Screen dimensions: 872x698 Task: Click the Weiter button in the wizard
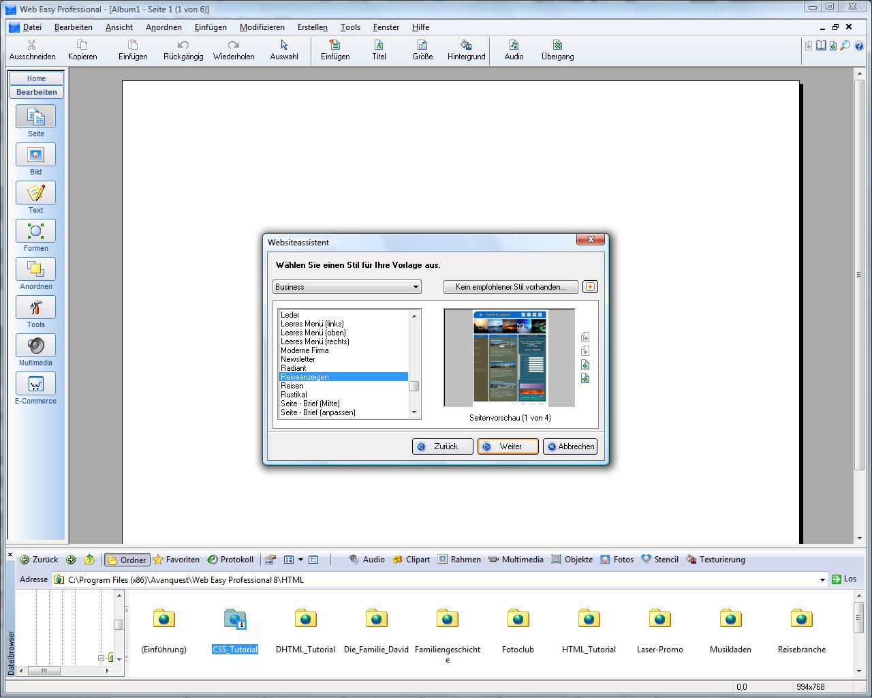(x=508, y=446)
